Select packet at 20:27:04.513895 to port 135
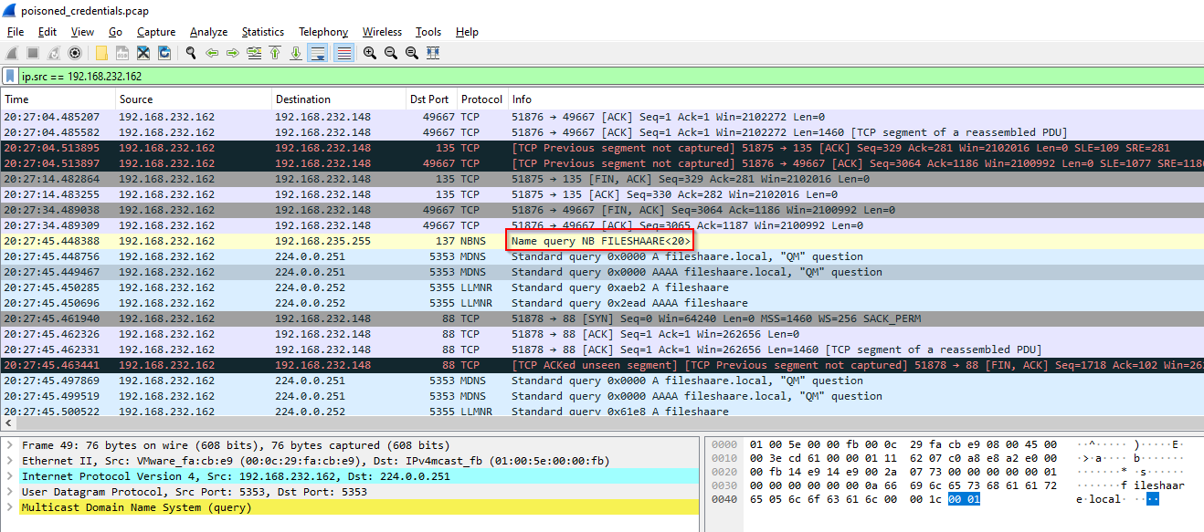This screenshot has width=1204, height=532. (x=602, y=148)
